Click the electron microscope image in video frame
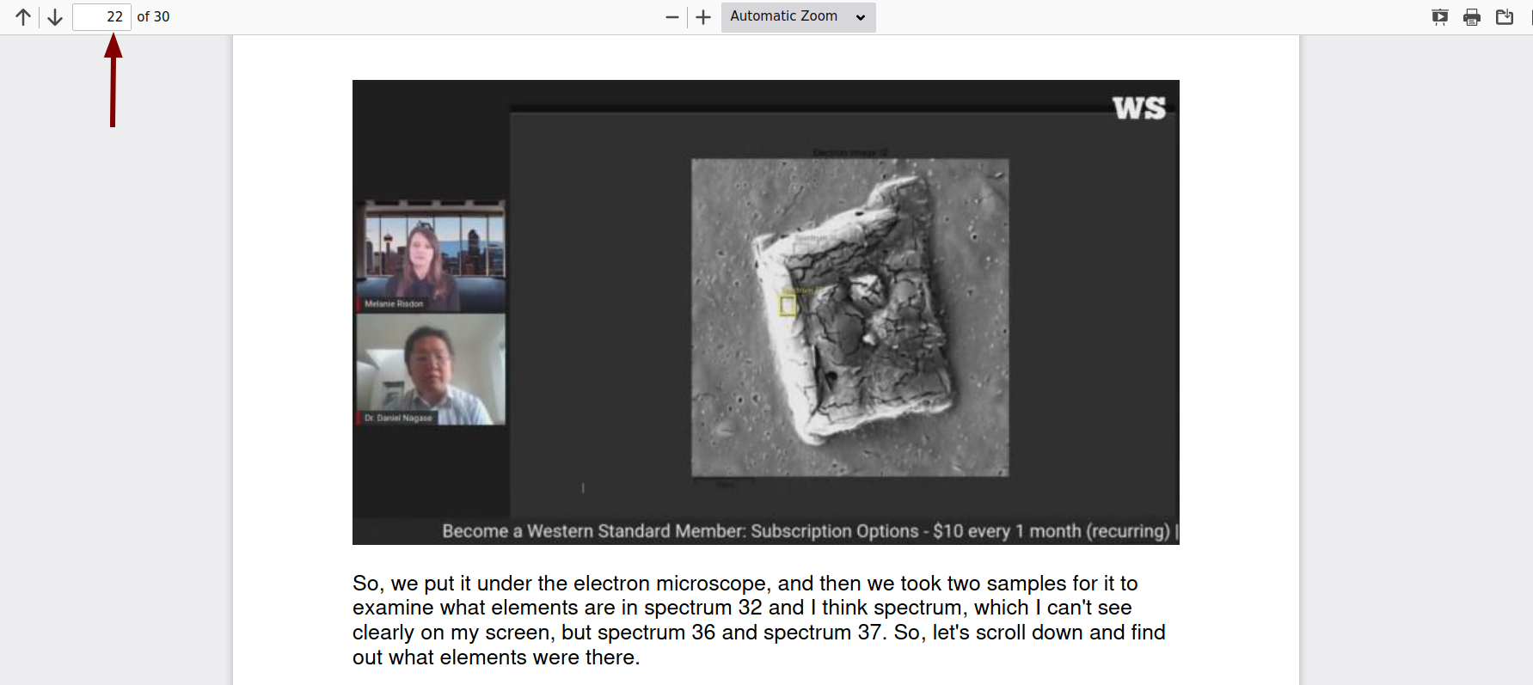1533x685 pixels. click(849, 317)
